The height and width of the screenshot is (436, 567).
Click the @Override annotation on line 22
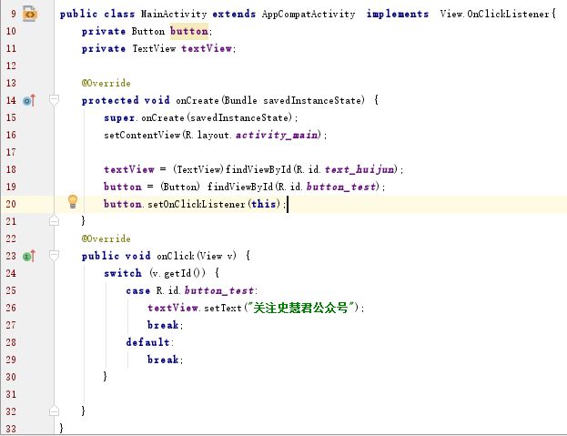[x=106, y=239]
